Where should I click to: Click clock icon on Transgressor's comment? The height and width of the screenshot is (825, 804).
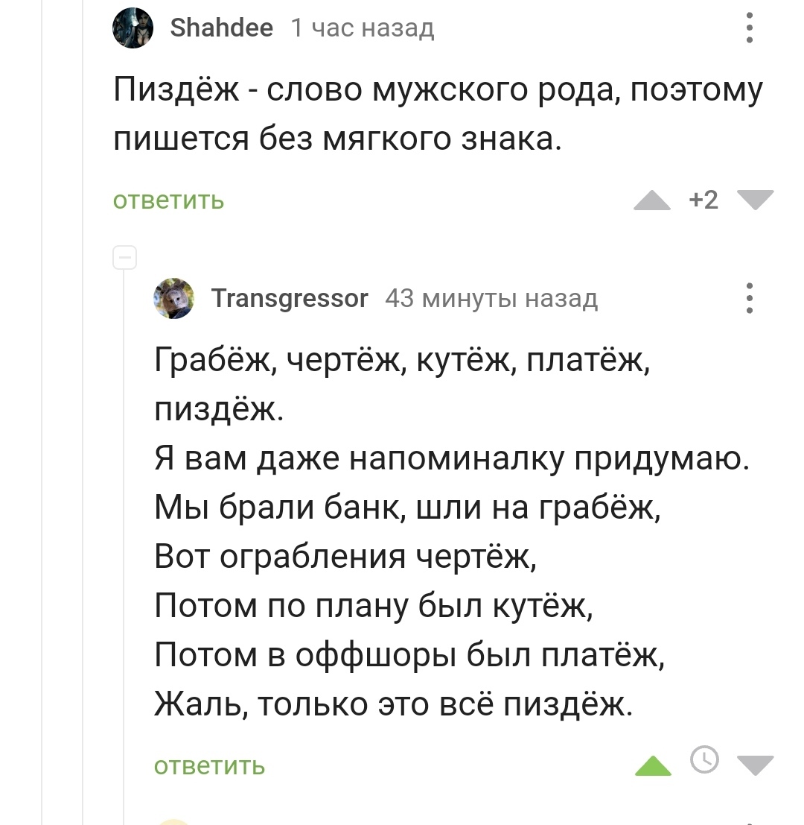tap(704, 759)
